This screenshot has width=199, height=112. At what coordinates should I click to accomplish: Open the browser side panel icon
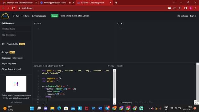(x=186, y=8)
